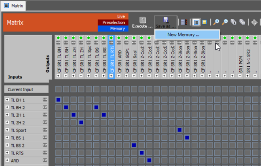Expand the TL RTS input row

(7, 153)
